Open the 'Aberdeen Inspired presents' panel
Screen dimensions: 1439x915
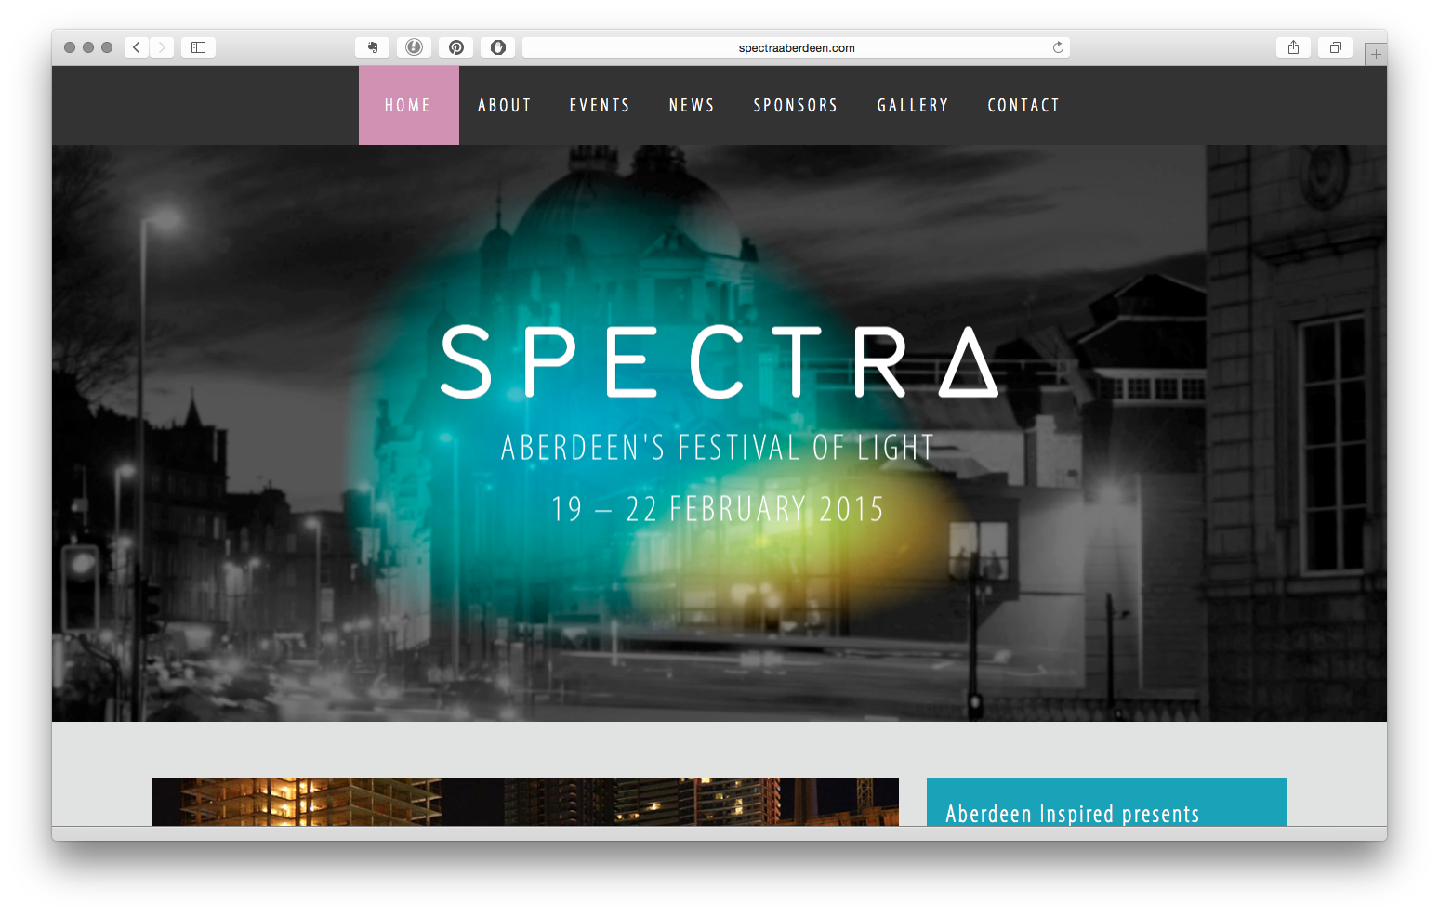[1106, 802]
